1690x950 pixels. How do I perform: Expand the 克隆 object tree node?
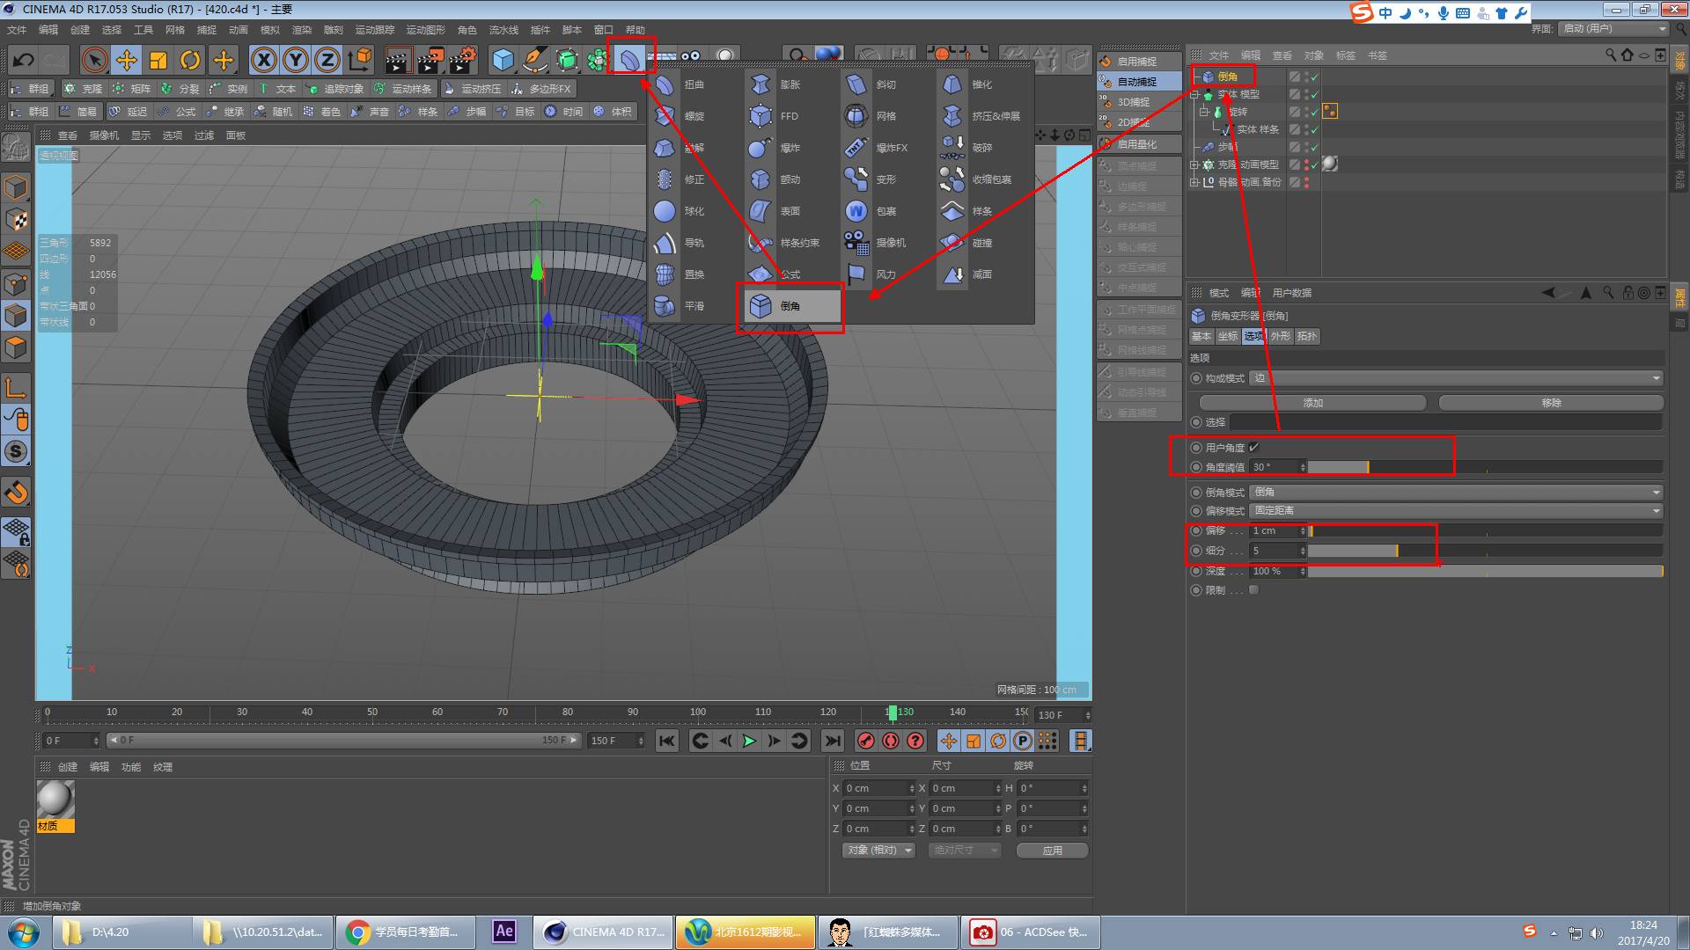tap(1194, 164)
